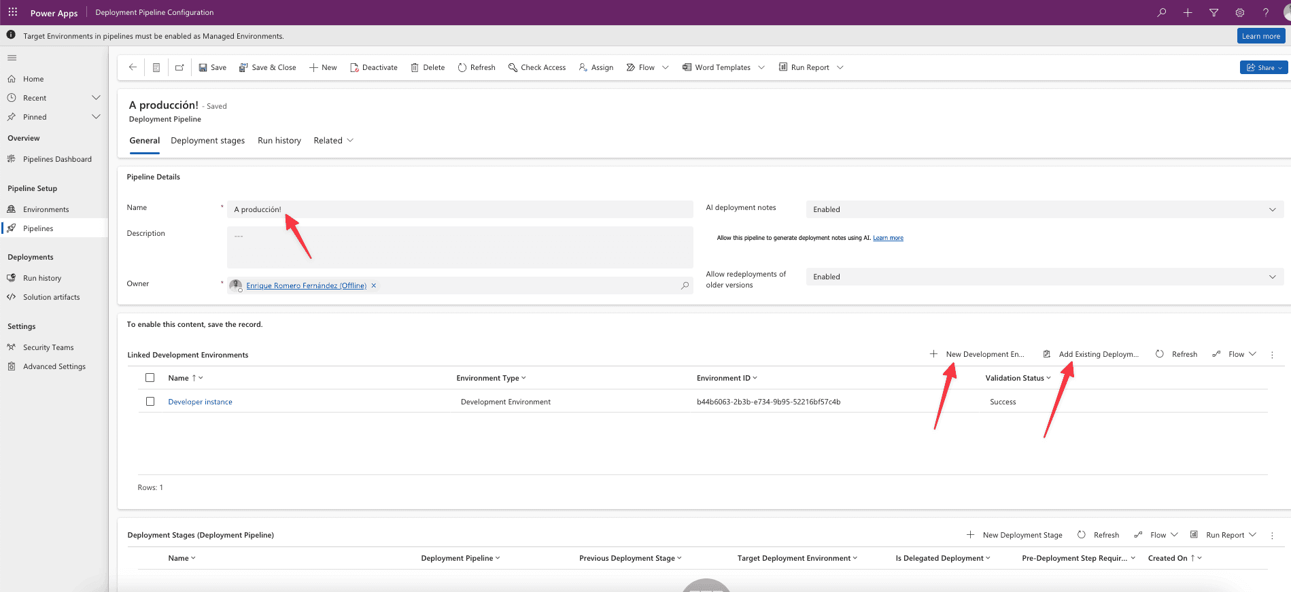Open Developer instance link
The height and width of the screenshot is (592, 1291).
tap(200, 402)
